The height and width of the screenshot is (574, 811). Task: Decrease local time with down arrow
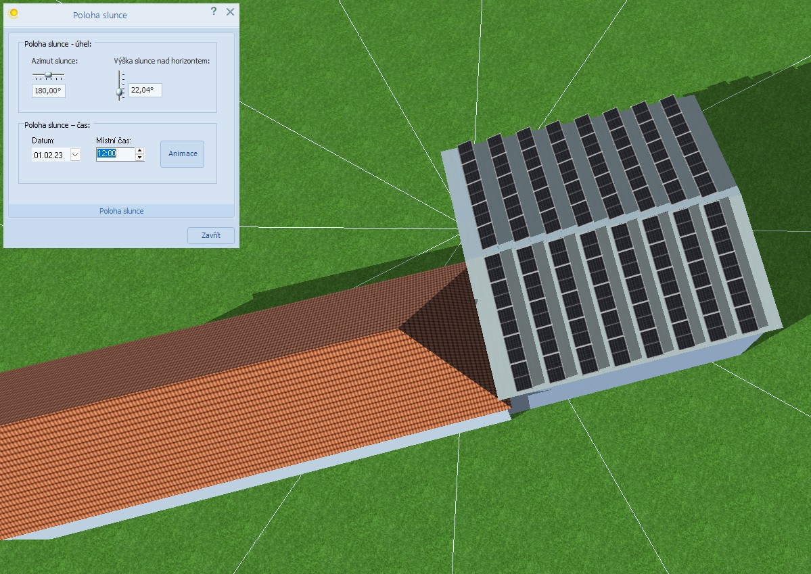(140, 158)
